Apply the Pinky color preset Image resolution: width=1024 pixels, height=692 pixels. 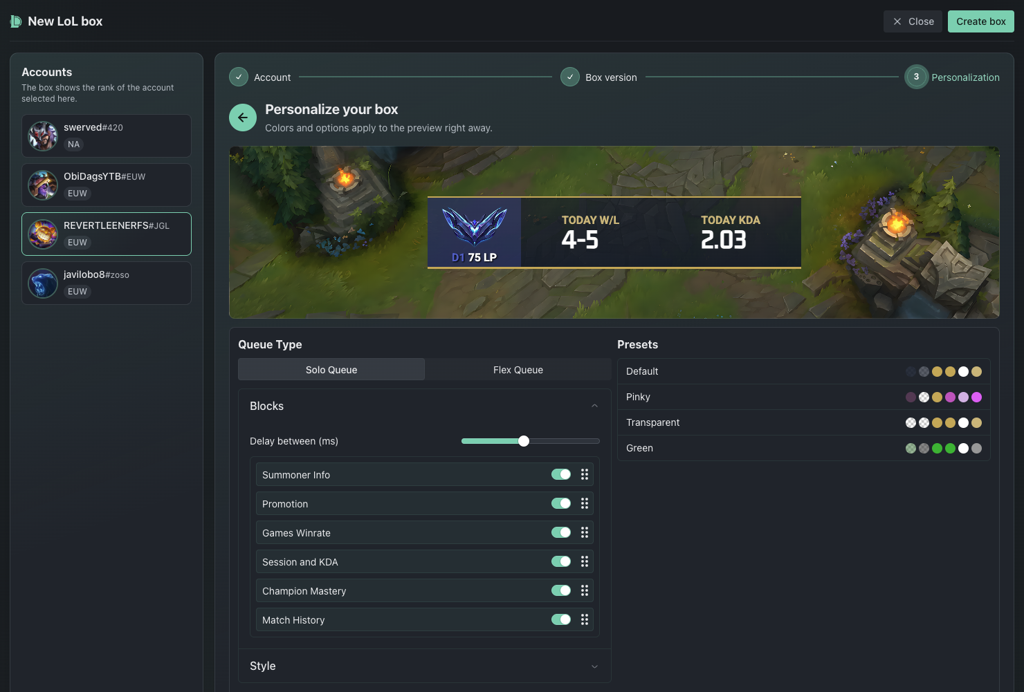[x=804, y=397]
